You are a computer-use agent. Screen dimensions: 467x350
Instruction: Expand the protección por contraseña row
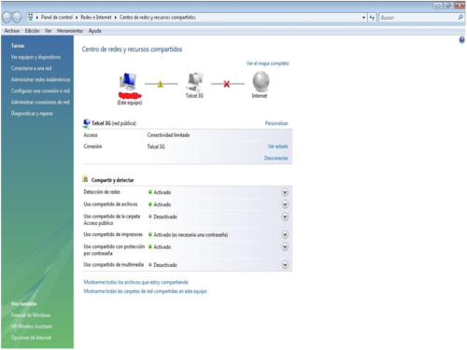point(285,246)
